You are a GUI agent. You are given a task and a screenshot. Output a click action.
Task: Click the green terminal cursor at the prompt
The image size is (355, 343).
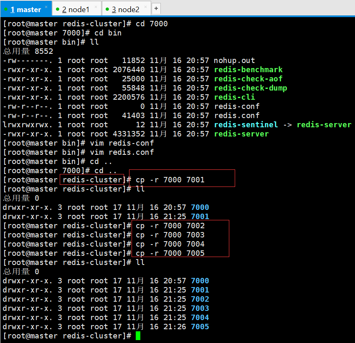(x=138, y=336)
